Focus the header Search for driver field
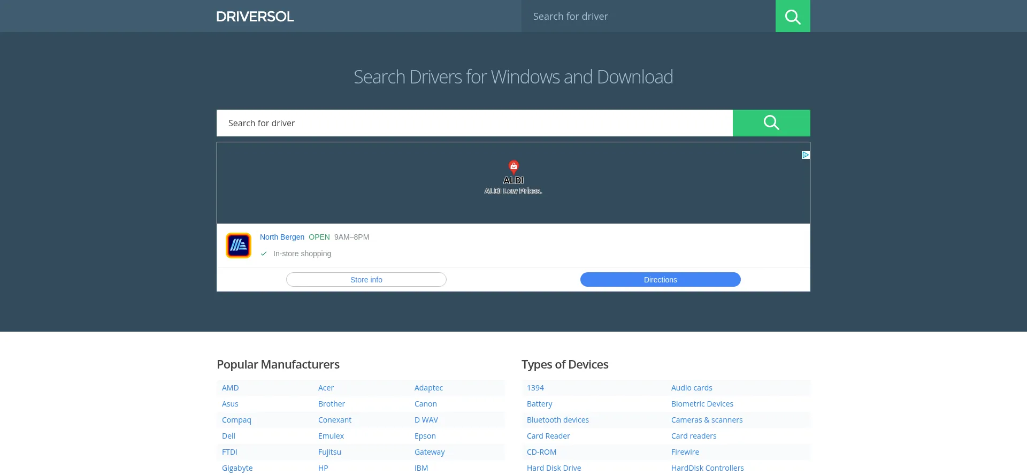 point(648,16)
